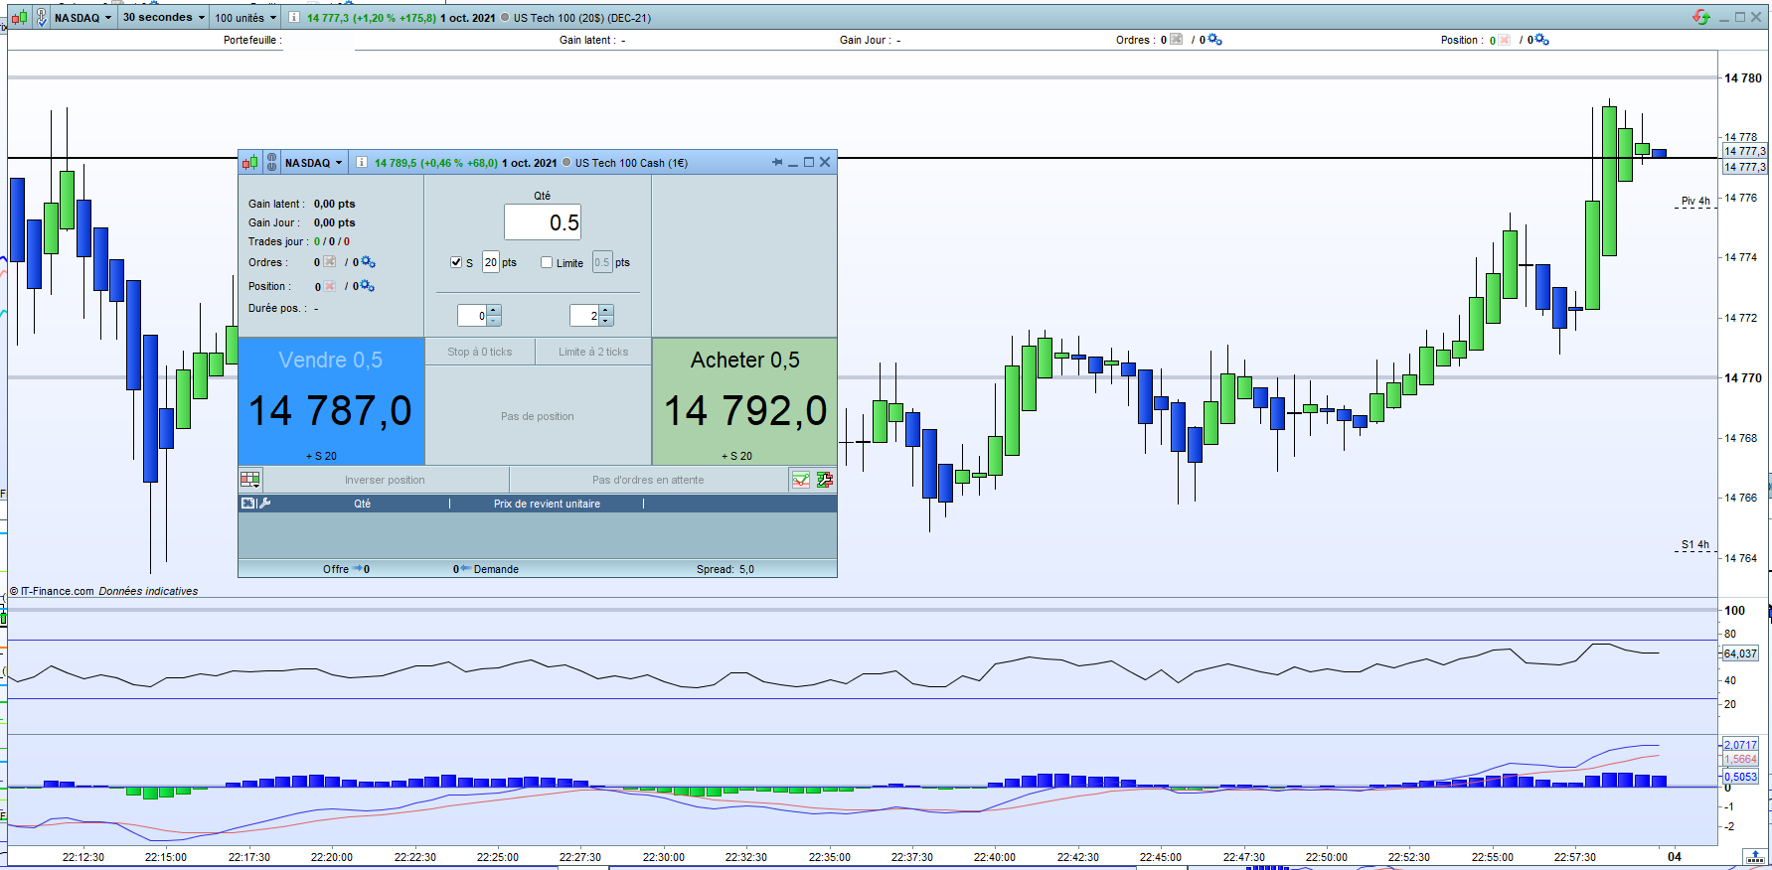Click the Prix de revient unitaire column header
This screenshot has height=870, width=1772.
pyautogui.click(x=547, y=504)
